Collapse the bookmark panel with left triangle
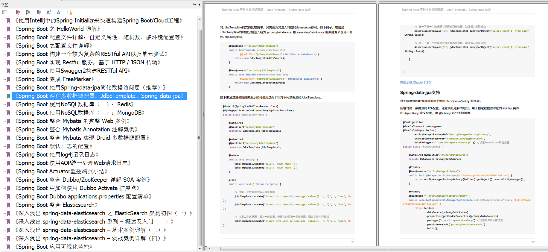 tap(200, 4)
